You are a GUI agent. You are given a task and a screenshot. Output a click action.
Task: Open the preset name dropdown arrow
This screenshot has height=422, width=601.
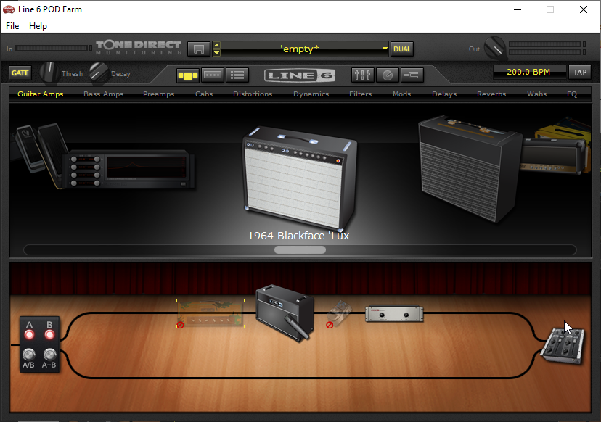[x=385, y=49]
